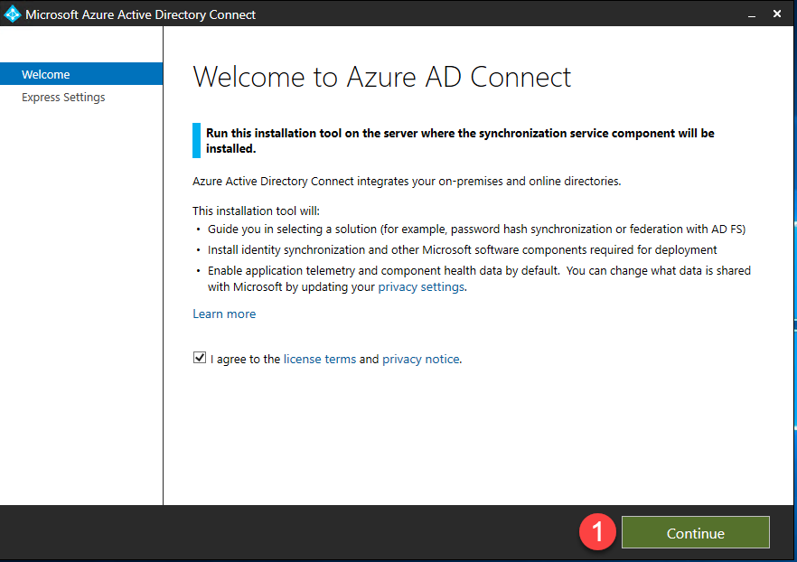Click the blue info bar beside the note
Image resolution: width=797 pixels, height=562 pixels.
click(196, 140)
